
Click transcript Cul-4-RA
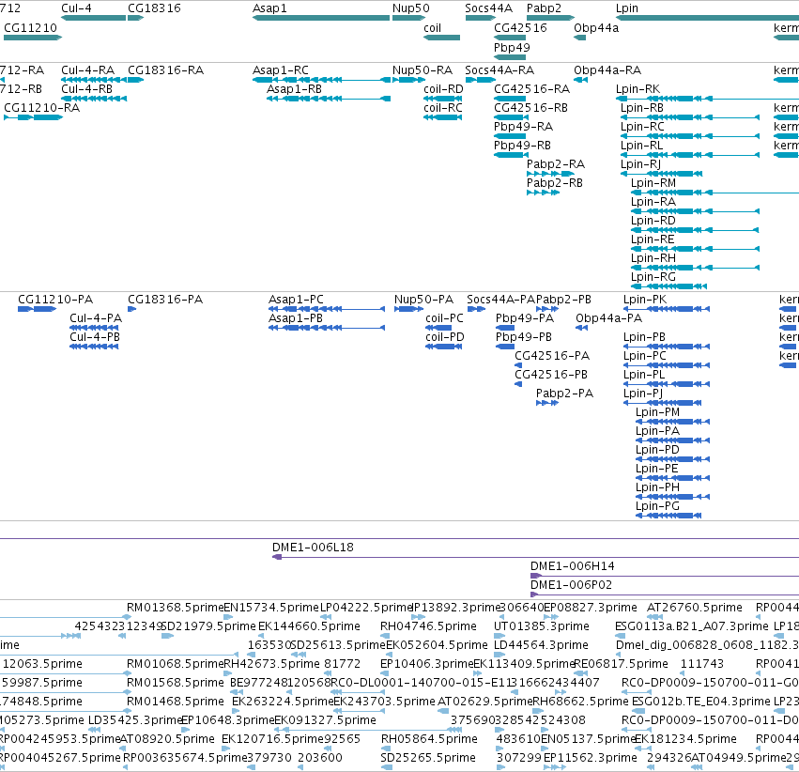(x=94, y=80)
